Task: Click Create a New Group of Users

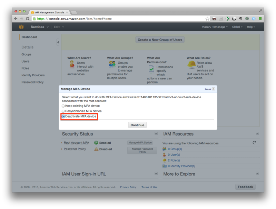Action: (x=160, y=40)
